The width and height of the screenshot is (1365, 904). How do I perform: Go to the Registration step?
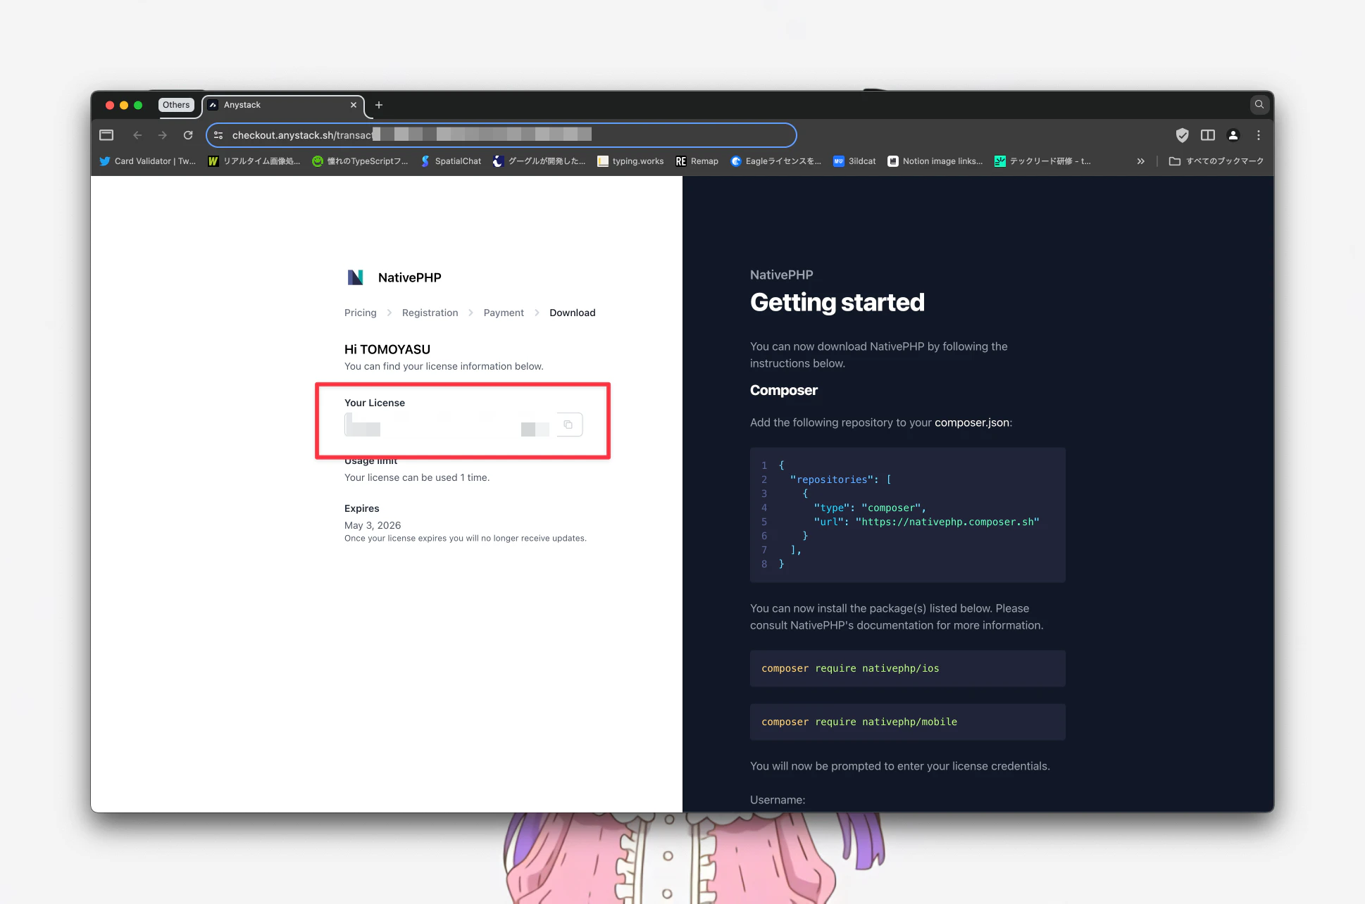coord(430,313)
